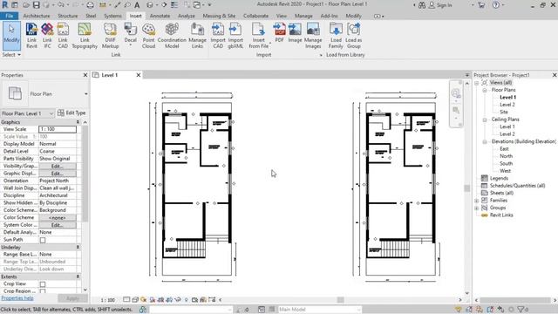Click the Point Cloud tool
558x314 pixels.
pos(148,36)
